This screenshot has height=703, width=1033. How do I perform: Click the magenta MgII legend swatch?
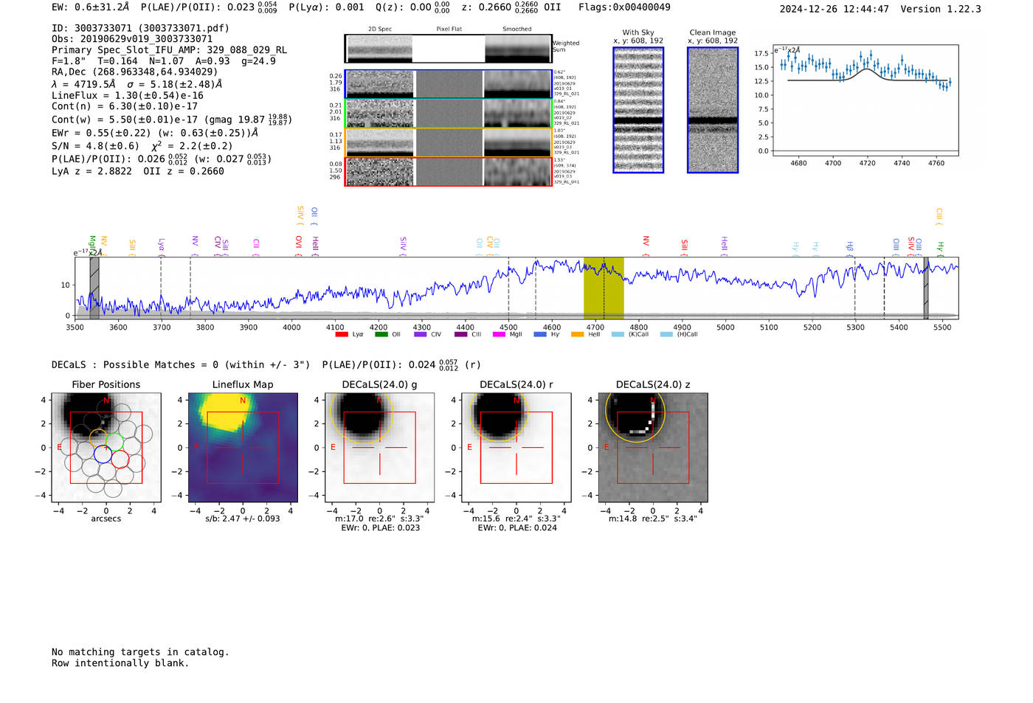[500, 334]
